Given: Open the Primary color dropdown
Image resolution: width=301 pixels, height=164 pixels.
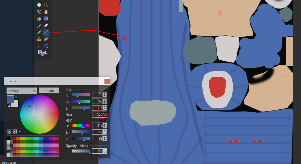Looking at the screenshot, I should coord(22,91).
